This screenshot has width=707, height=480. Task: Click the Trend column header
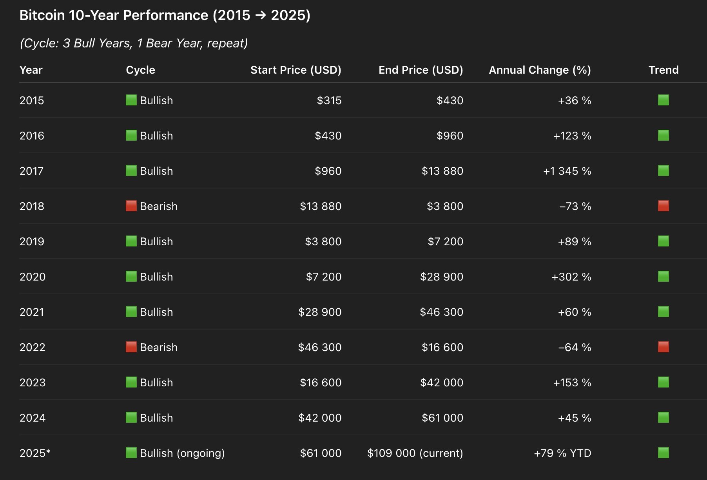coord(663,70)
